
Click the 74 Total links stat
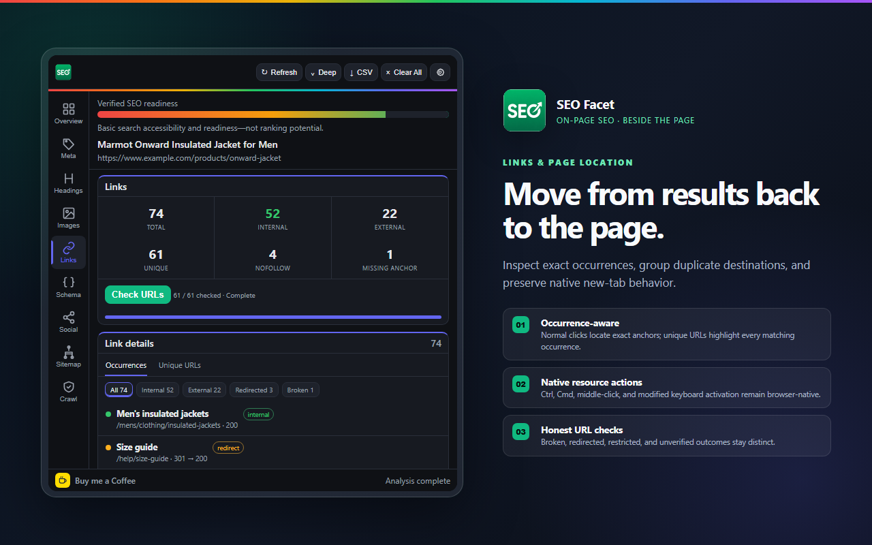156,219
